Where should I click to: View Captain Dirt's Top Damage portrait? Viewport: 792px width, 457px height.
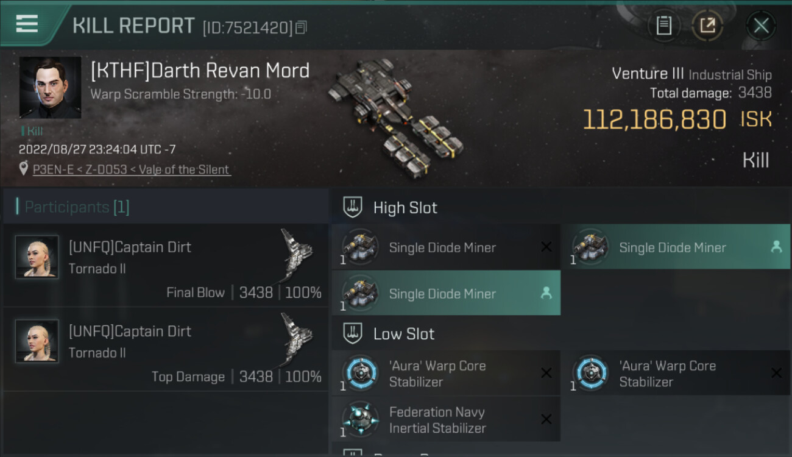coord(37,341)
